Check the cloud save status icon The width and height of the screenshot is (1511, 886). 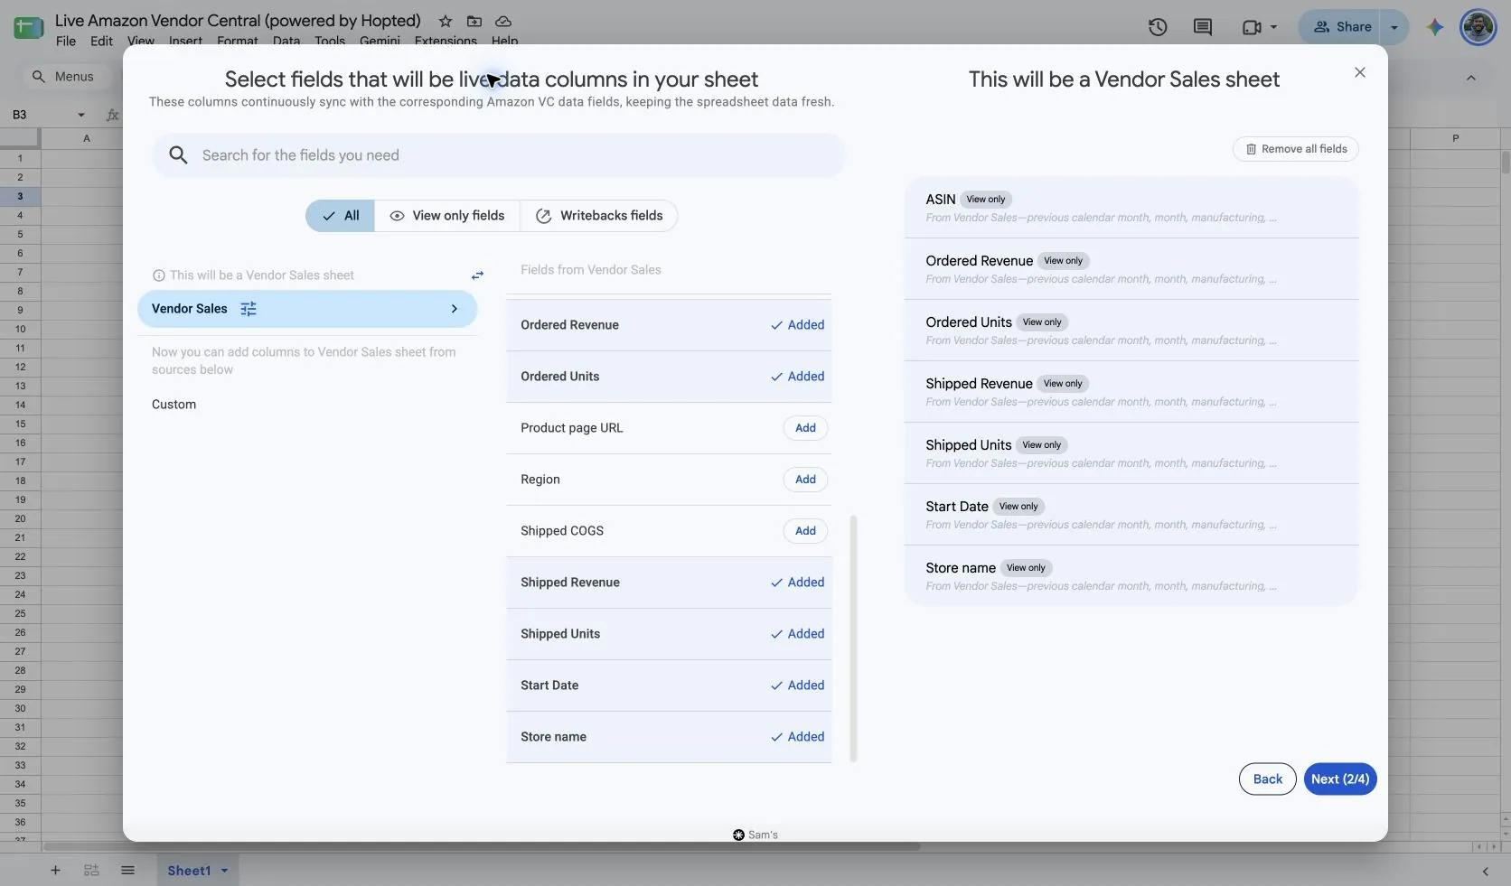tap(503, 21)
